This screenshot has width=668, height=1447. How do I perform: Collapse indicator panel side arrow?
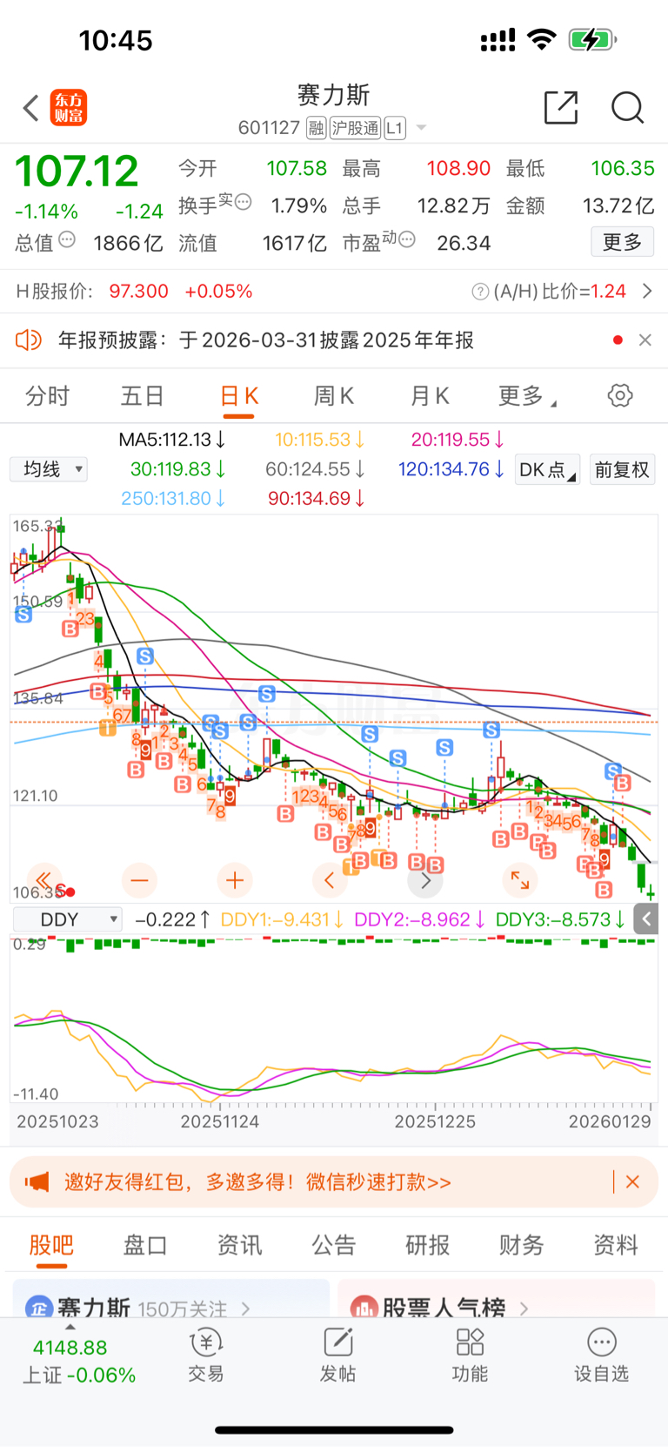[x=646, y=919]
